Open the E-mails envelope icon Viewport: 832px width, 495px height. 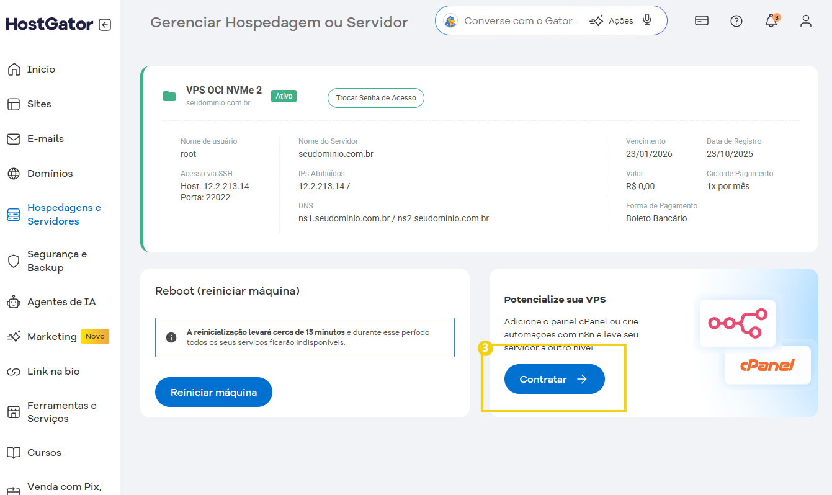[x=14, y=138]
